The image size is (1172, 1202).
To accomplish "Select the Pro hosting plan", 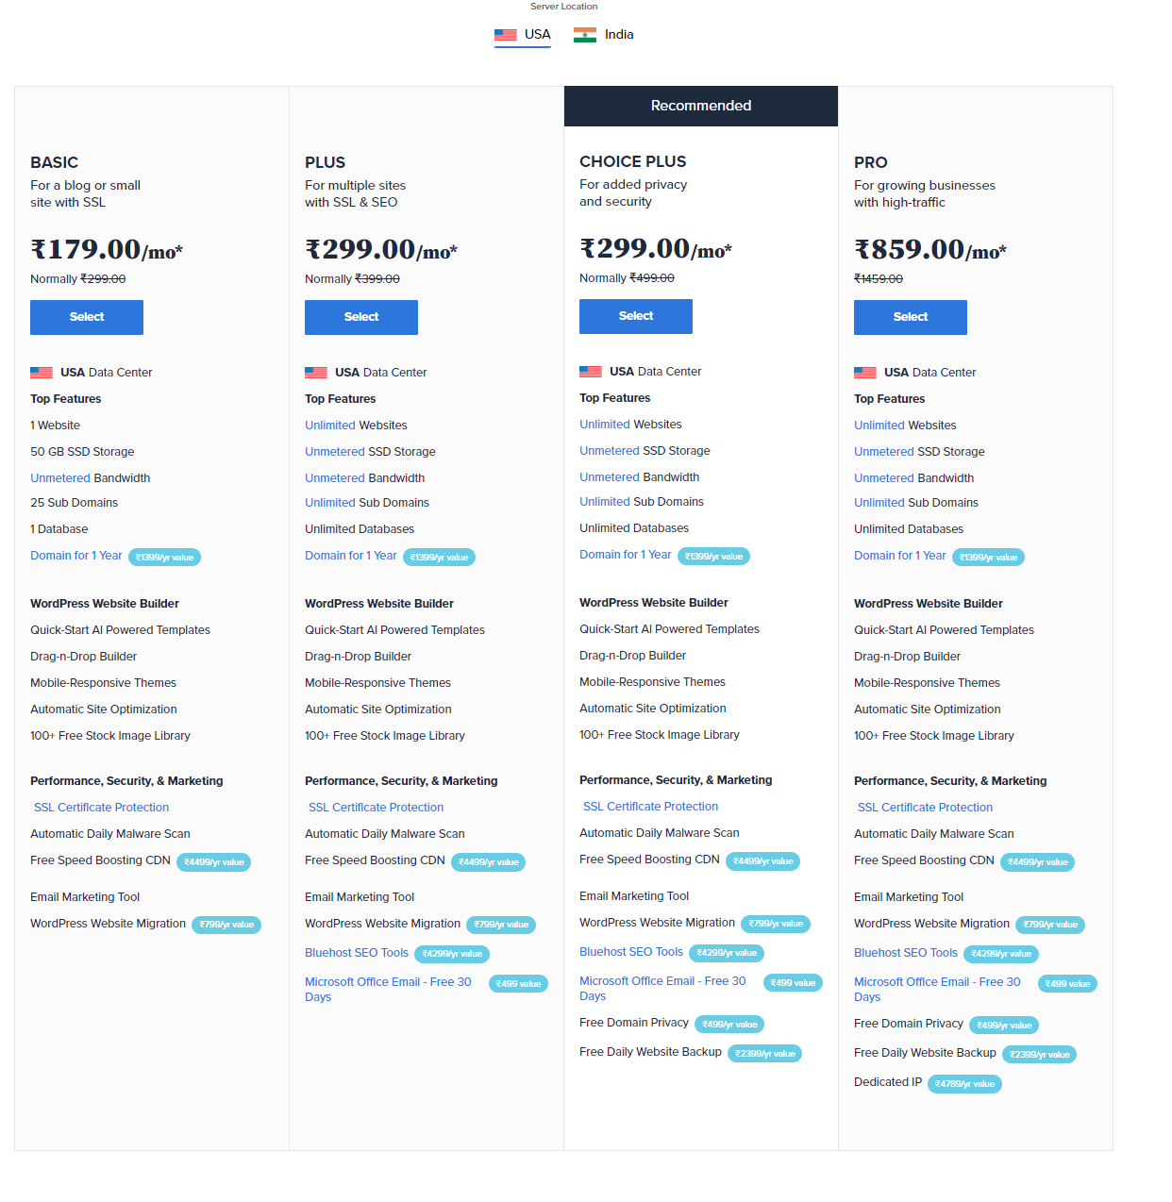I will (x=911, y=317).
